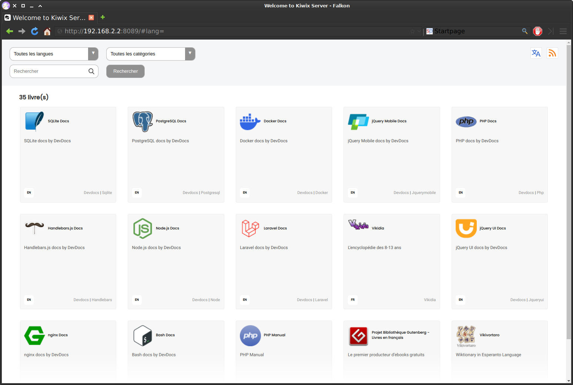This screenshot has width=573, height=385.
Task: Click the vertical page scrollbar
Action: (x=569, y=192)
